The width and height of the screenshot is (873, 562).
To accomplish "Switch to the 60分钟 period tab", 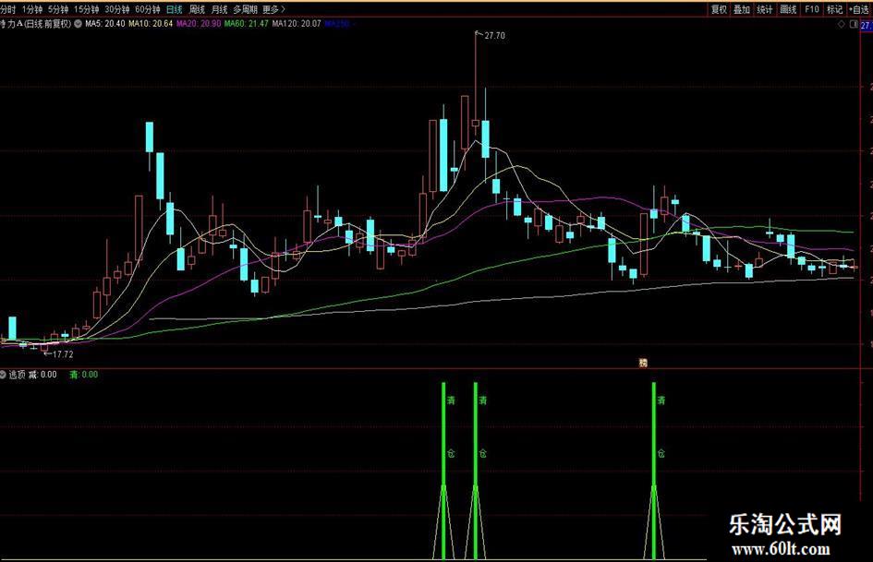I will coord(148,9).
